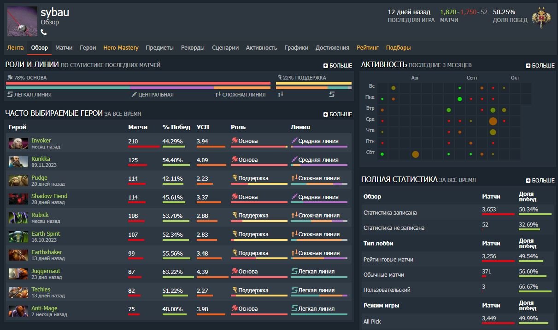This screenshot has height=330, width=558.
Task: Open the Hero Mastery tab
Action: tap(121, 47)
